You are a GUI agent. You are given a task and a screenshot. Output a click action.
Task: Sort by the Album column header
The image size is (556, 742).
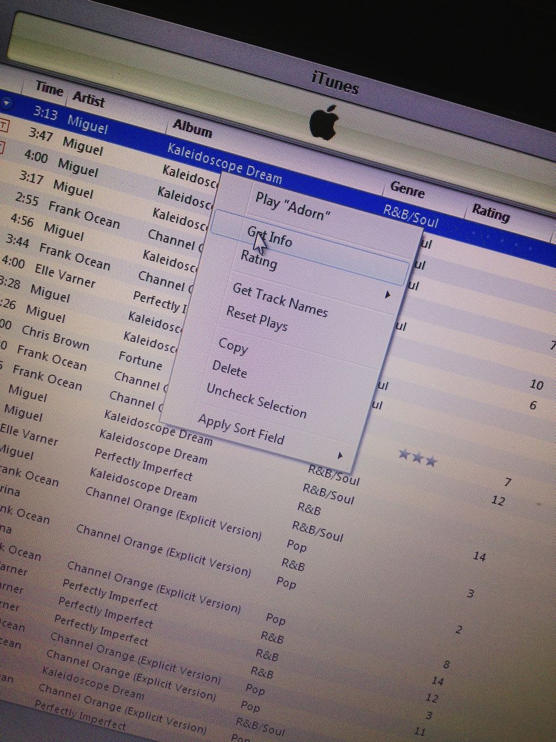(x=192, y=128)
